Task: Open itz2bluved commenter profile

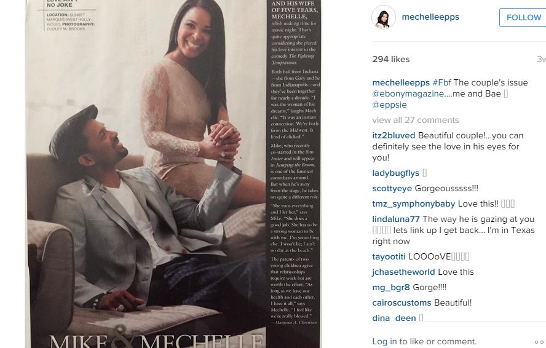Action: click(x=394, y=135)
